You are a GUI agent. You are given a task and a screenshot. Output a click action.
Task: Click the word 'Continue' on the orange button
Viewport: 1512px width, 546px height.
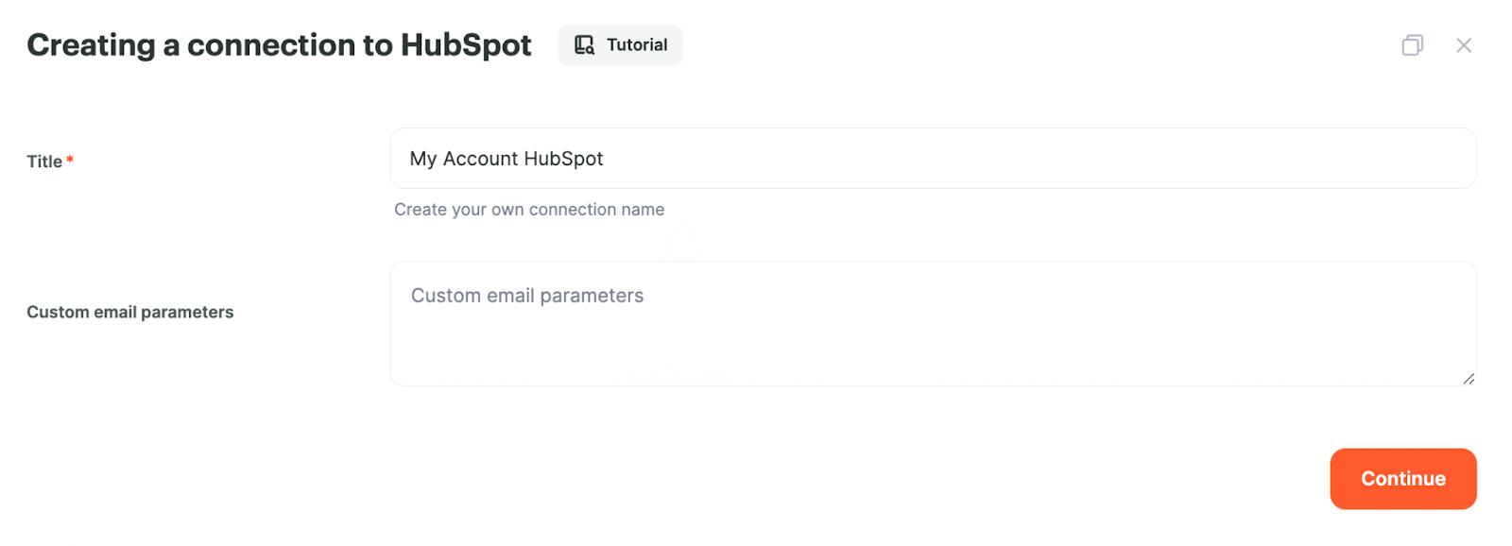1403,479
